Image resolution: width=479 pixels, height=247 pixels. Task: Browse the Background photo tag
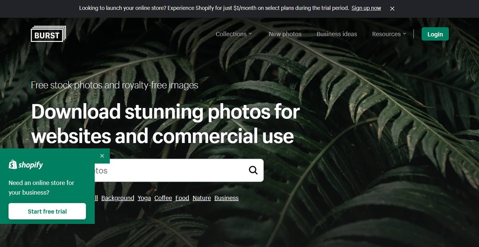(x=118, y=198)
